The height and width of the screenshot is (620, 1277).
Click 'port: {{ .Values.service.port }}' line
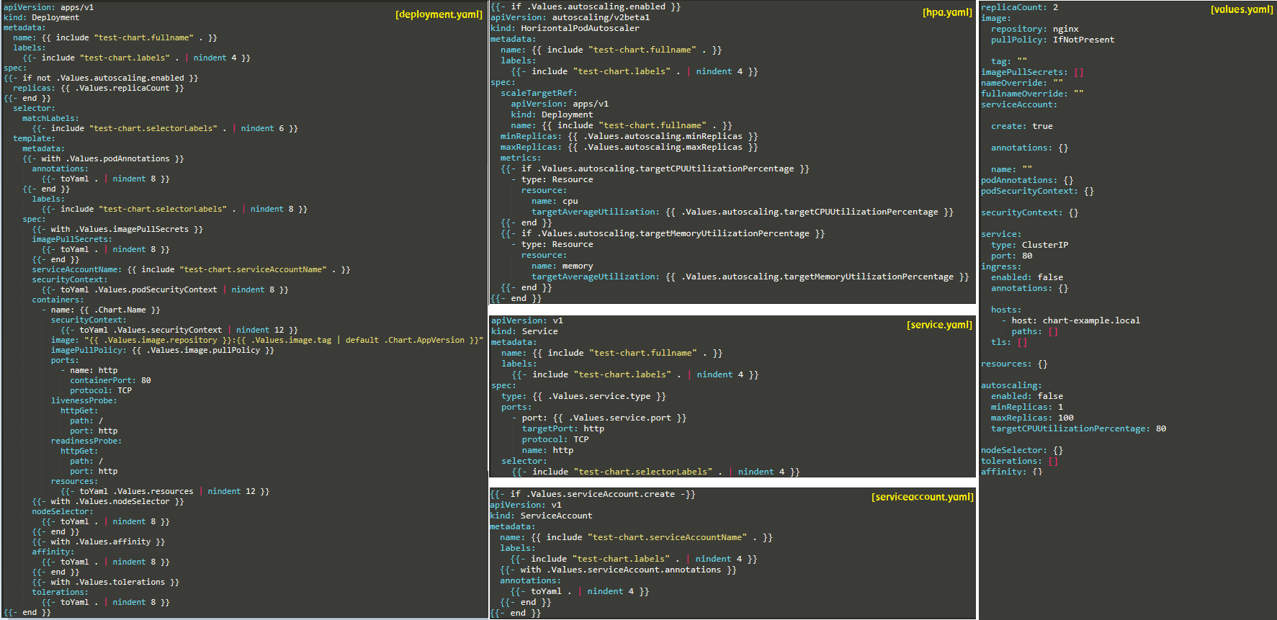(x=599, y=418)
